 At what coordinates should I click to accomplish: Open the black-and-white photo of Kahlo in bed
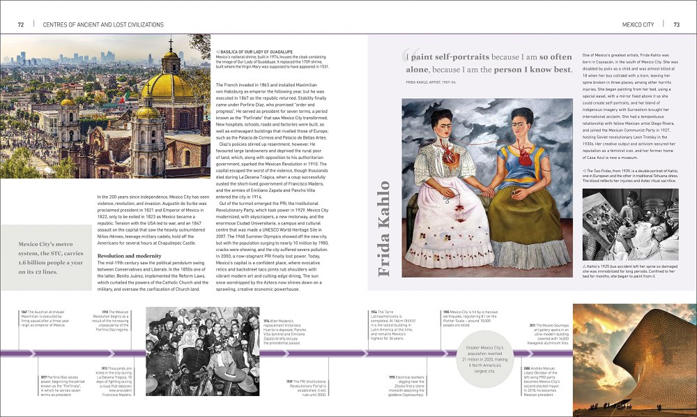tap(630, 225)
